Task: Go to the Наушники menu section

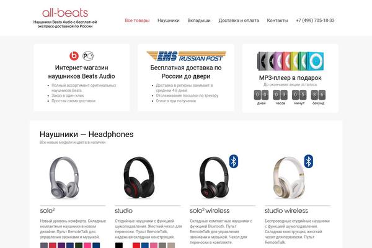Action: click(169, 20)
